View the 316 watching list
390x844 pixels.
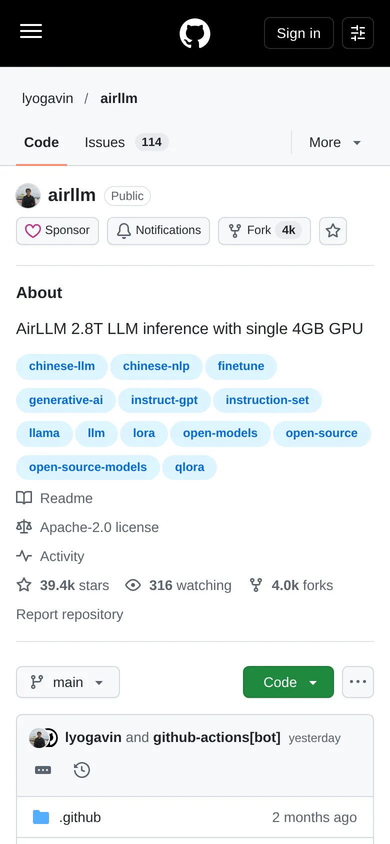pos(178,585)
